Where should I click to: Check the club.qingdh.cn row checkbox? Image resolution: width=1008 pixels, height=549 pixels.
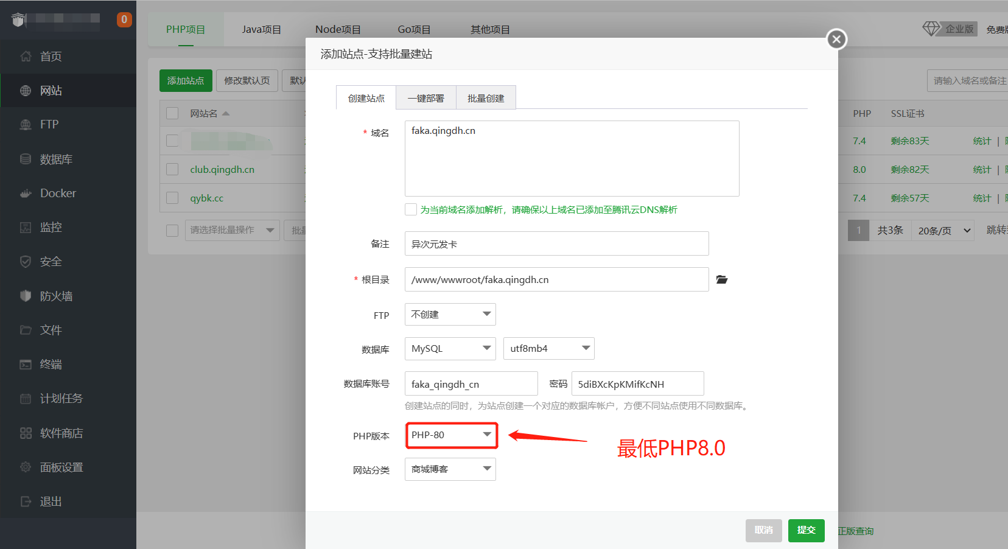(x=172, y=169)
